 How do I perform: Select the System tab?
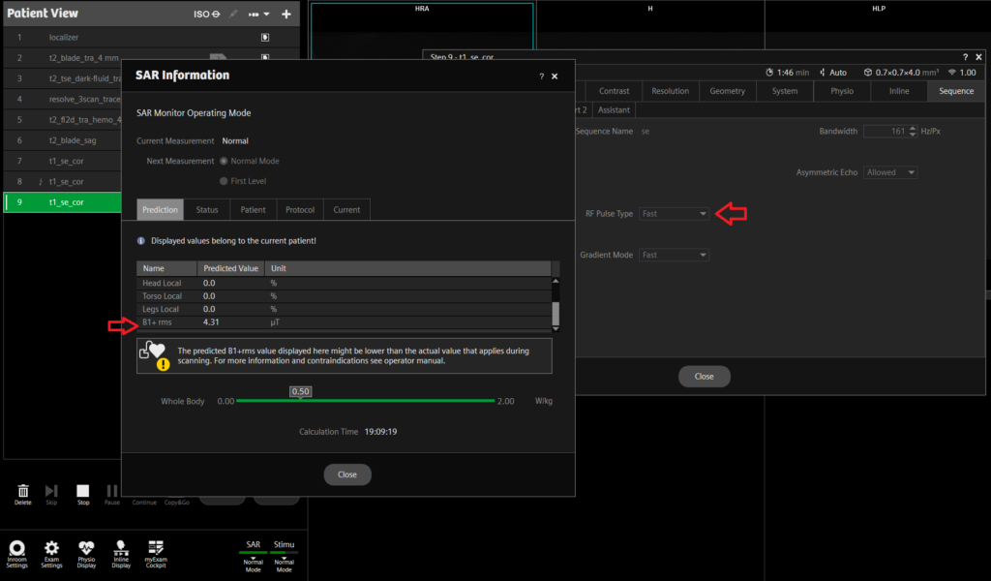(784, 91)
